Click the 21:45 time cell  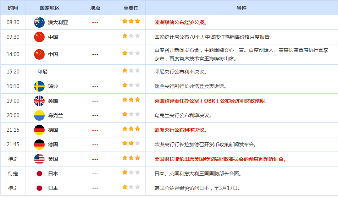click(x=13, y=144)
